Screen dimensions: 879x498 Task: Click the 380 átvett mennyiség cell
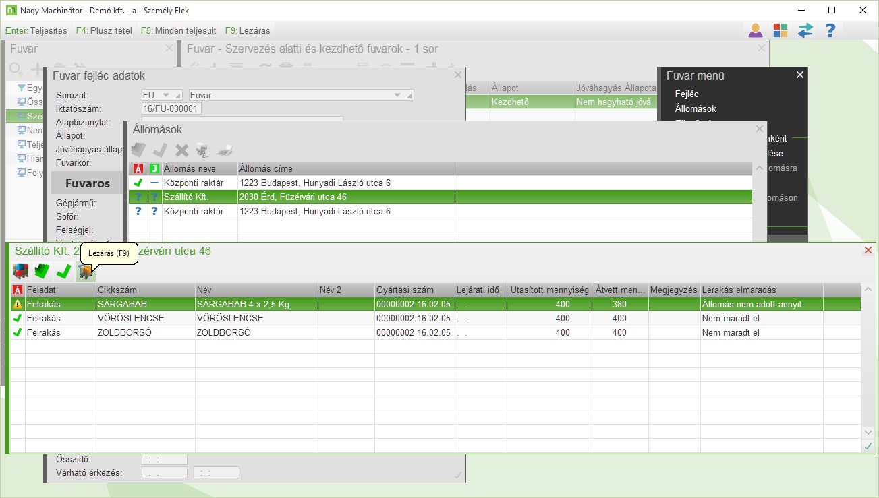pos(621,305)
